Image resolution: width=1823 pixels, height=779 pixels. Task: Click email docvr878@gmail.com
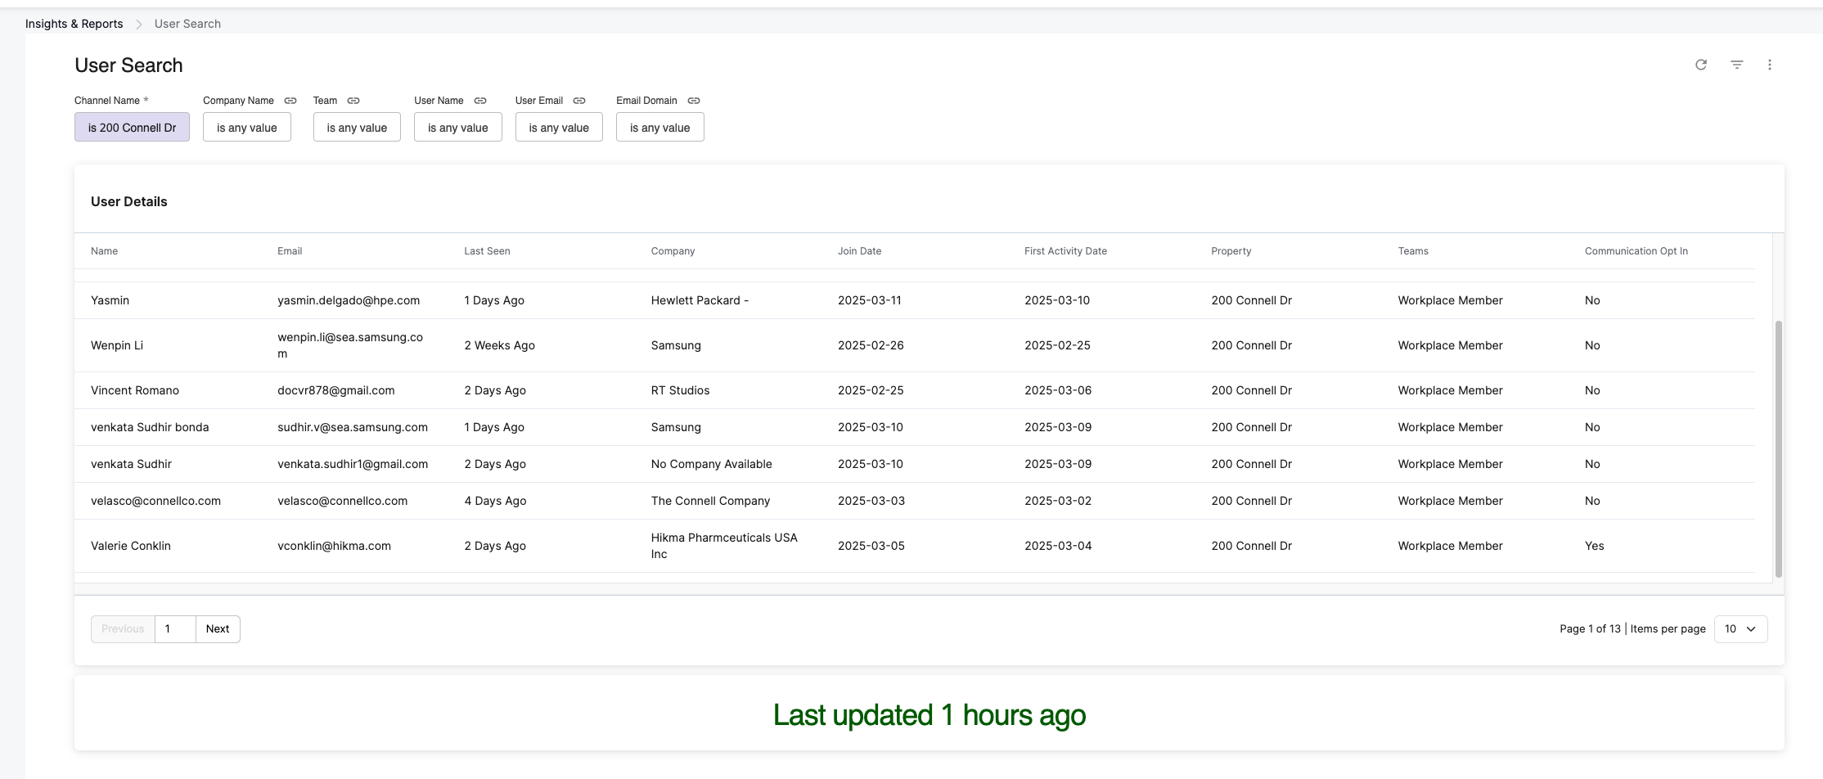[336, 390]
